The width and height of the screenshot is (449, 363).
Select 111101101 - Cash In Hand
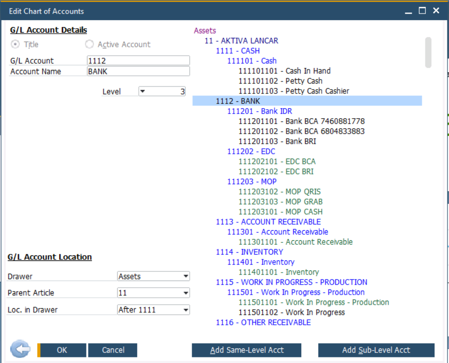[285, 71]
